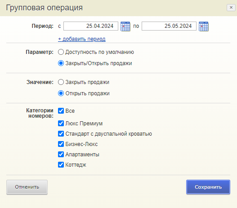Click the 'Период:' label text

point(42,26)
